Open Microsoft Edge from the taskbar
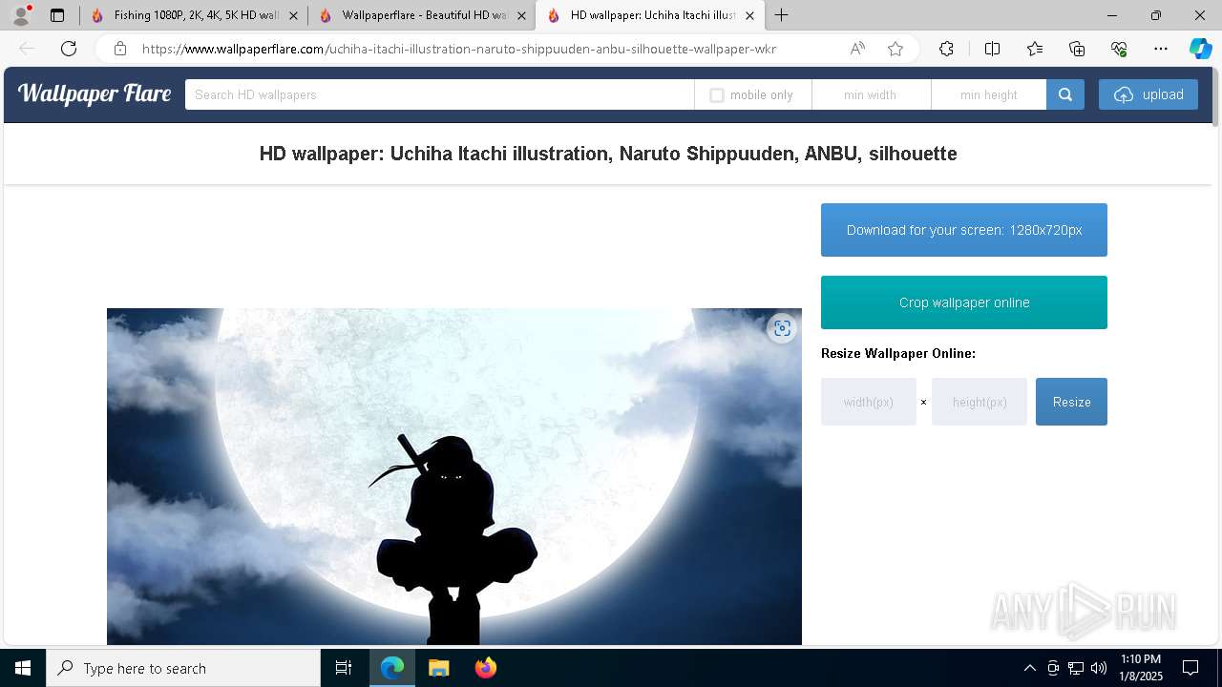The image size is (1222, 687). click(392, 668)
